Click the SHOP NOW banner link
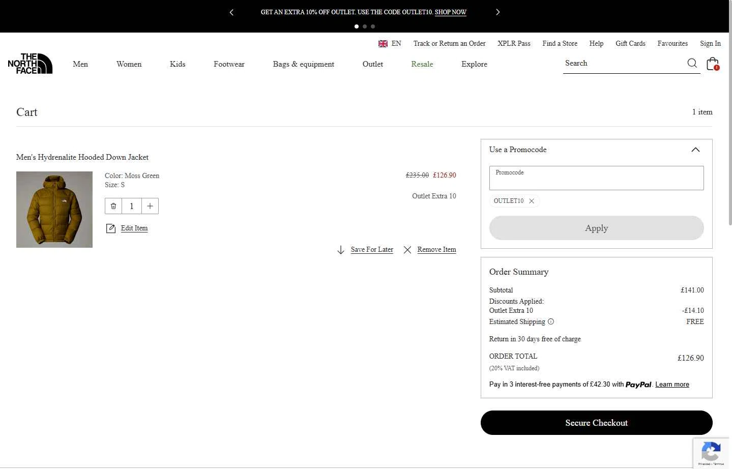The width and height of the screenshot is (732, 469). pos(451,12)
